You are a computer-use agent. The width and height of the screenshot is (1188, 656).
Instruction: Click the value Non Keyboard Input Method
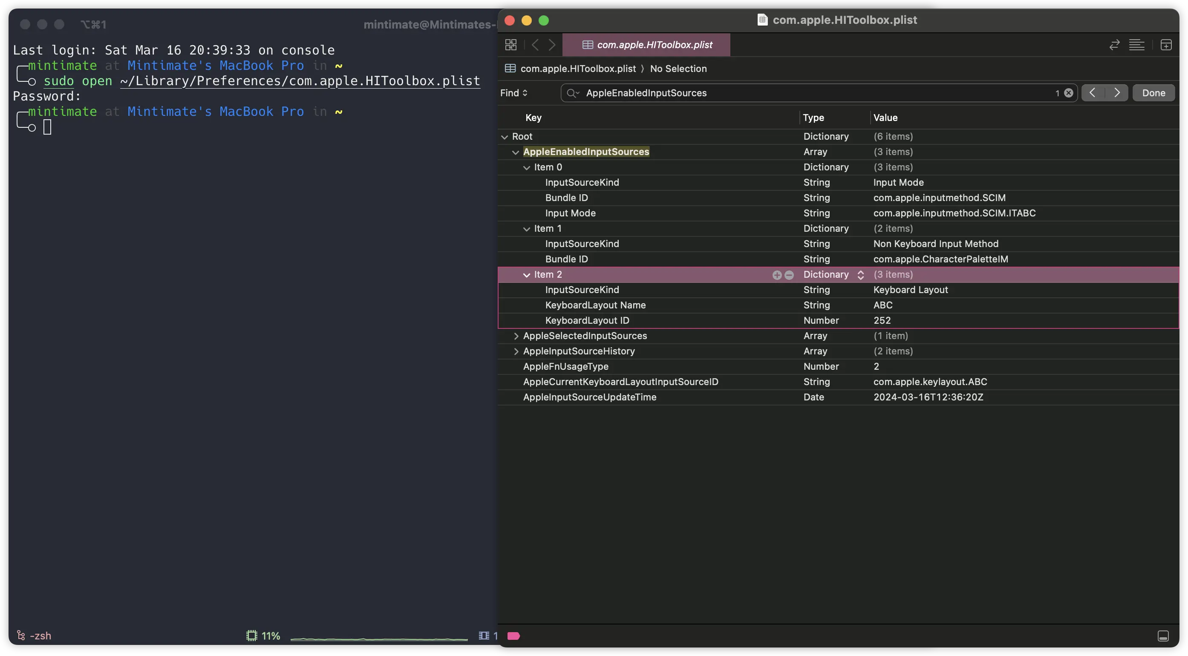point(935,244)
